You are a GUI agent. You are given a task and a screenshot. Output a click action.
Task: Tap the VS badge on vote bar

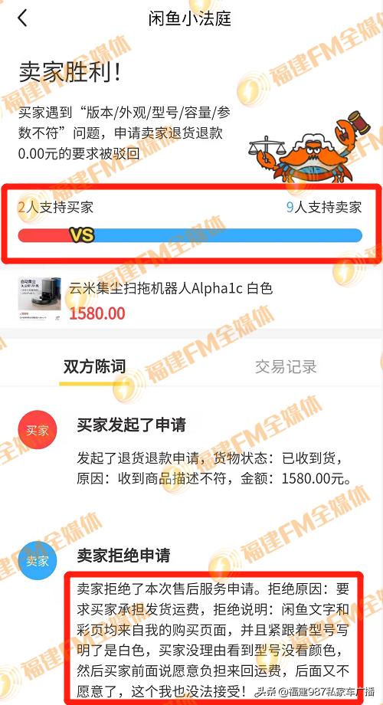(x=82, y=234)
